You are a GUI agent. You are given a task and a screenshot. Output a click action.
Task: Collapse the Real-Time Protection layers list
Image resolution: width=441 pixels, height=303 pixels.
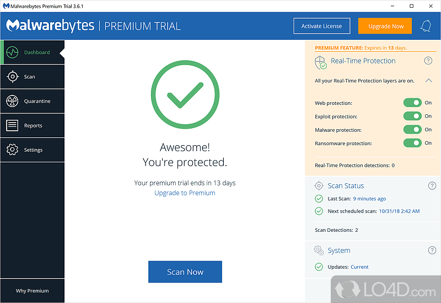click(x=428, y=81)
